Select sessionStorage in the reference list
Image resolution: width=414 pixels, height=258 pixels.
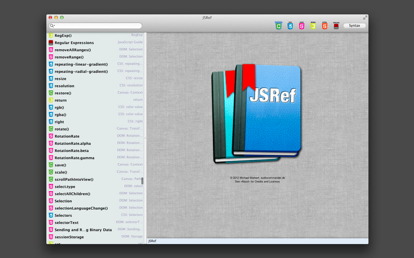(x=69, y=237)
